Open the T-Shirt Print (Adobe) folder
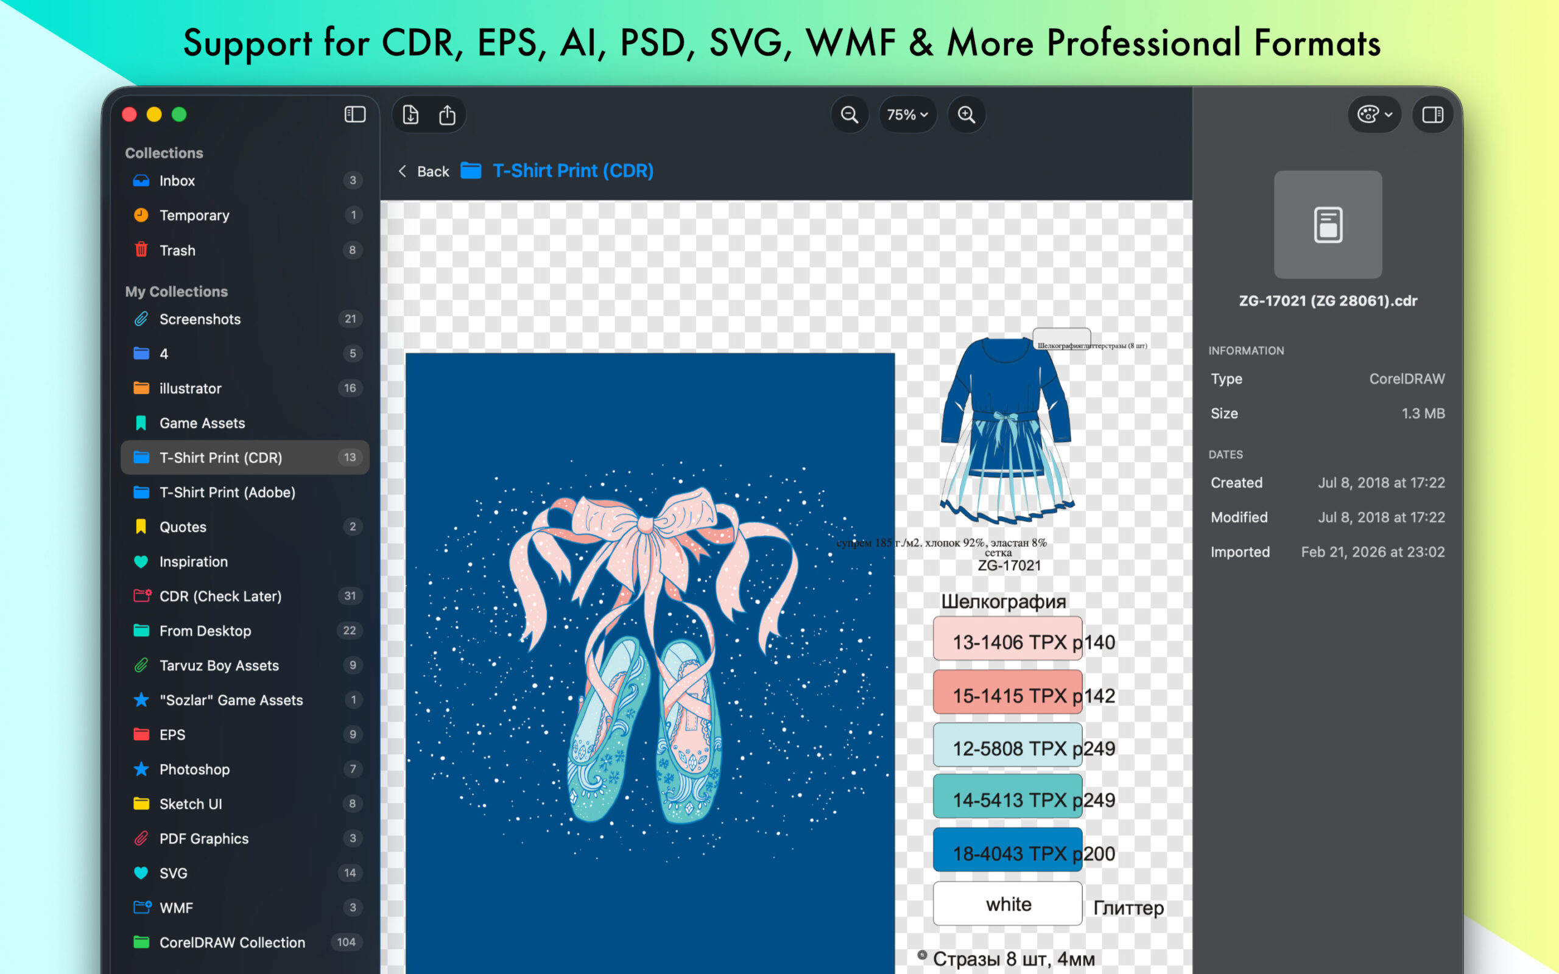 click(227, 492)
